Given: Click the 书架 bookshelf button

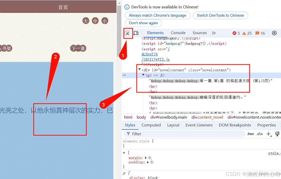Looking at the screenshot, I should [6, 48].
